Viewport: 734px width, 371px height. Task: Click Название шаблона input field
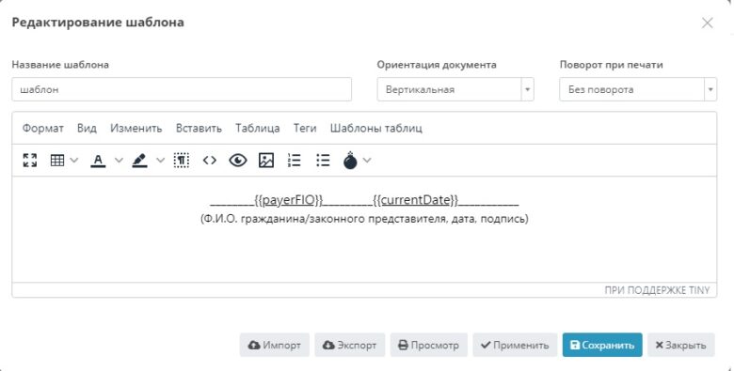pyautogui.click(x=182, y=89)
